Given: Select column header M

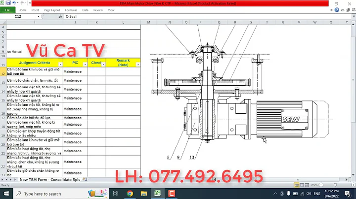Looking at the screenshot, I should pyautogui.click(x=148, y=22).
